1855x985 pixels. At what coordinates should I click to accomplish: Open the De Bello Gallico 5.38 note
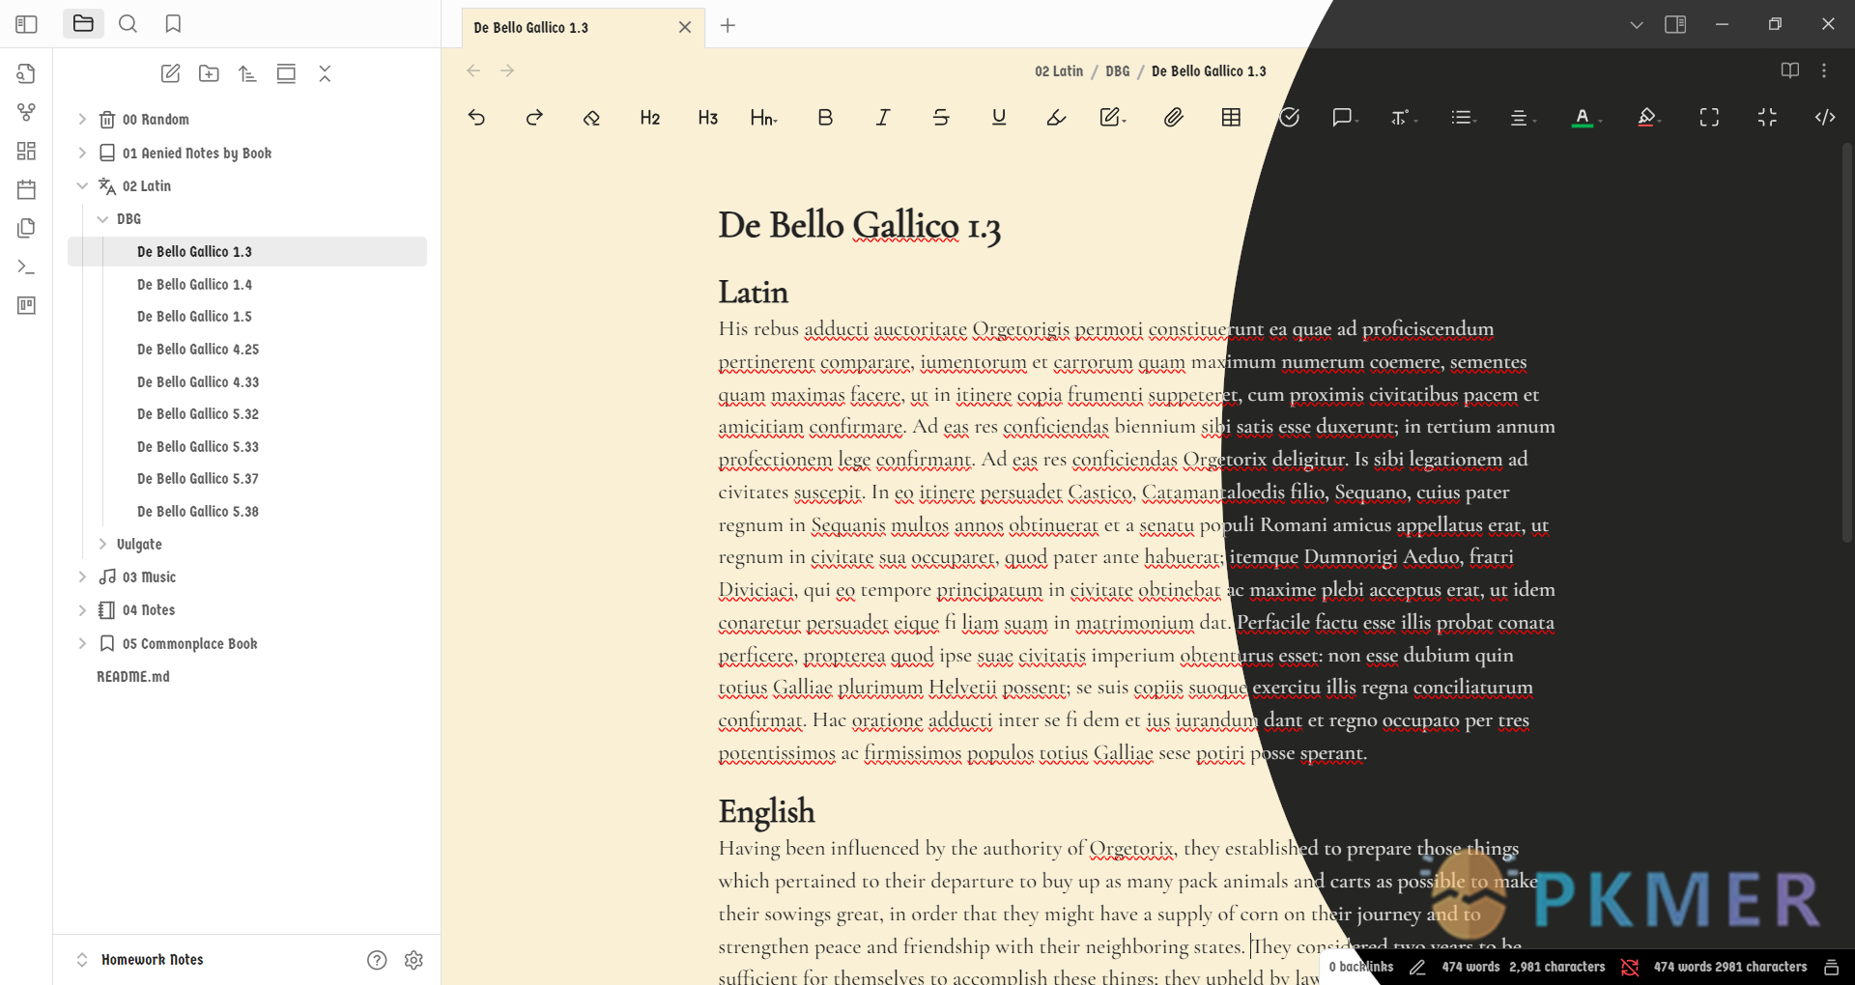198,512
